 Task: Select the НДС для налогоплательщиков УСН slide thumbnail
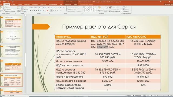tap(11, 36)
